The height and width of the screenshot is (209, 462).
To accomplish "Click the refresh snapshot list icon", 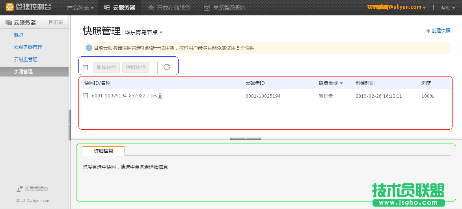I will (167, 67).
